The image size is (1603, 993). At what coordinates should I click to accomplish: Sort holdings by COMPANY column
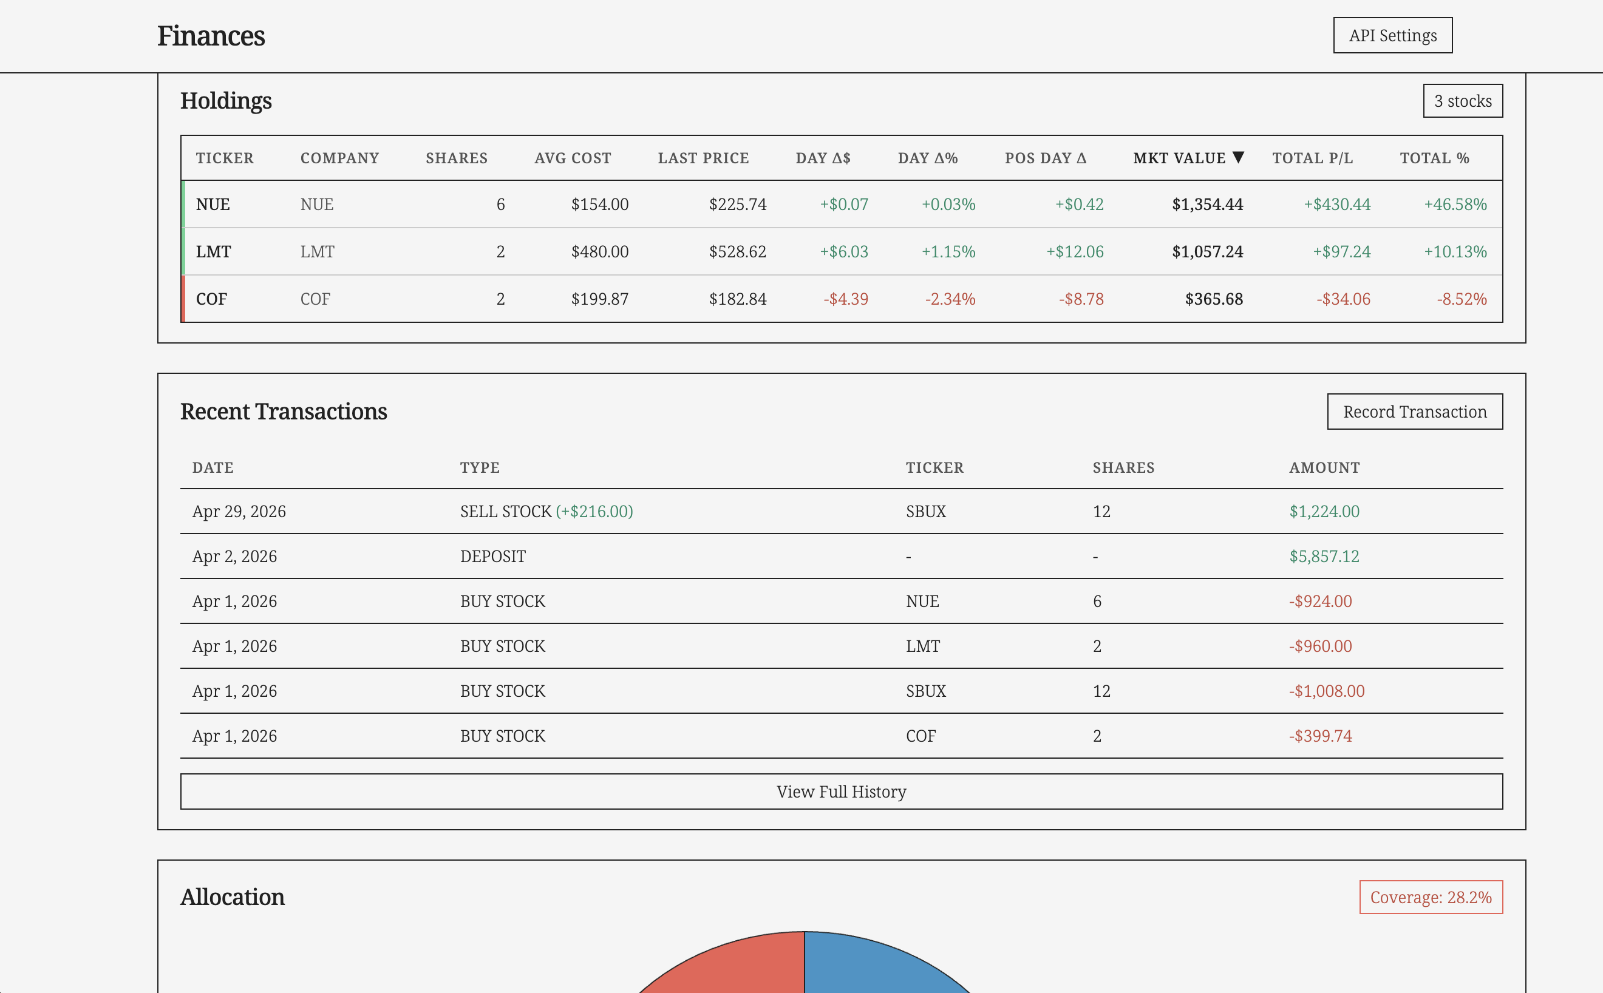tap(339, 158)
